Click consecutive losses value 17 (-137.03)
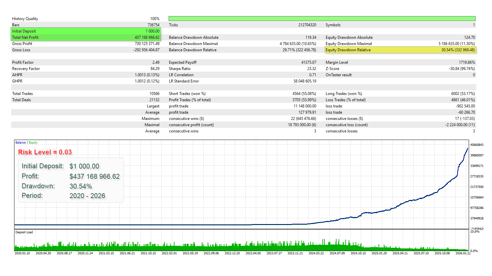Viewport: 492px width, 276px height. [x=465, y=119]
